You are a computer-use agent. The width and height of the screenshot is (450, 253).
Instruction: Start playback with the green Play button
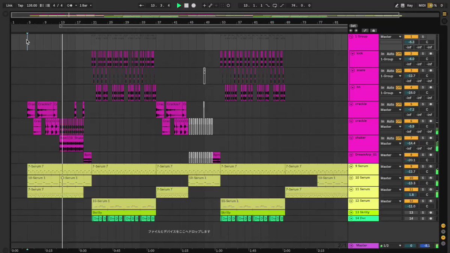point(179,6)
